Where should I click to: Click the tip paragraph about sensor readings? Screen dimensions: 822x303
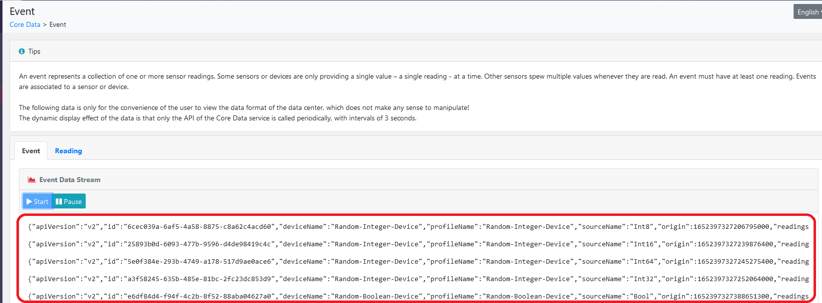point(417,82)
